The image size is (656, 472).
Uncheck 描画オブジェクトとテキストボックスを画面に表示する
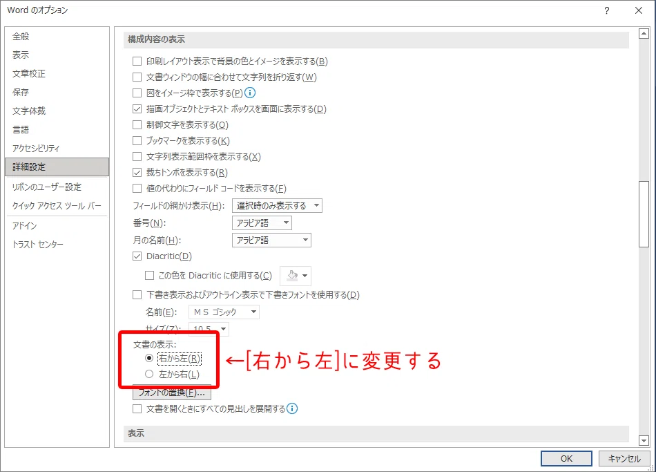137,109
